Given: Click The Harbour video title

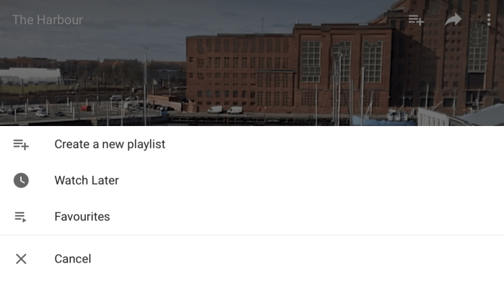Looking at the screenshot, I should point(48,20).
